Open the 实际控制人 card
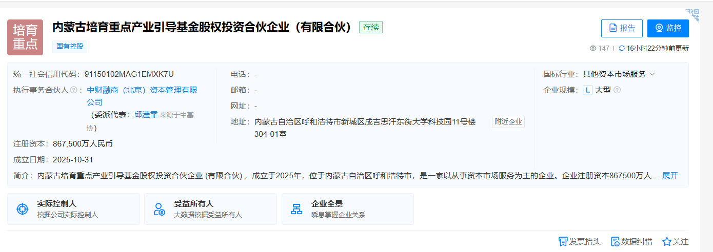The height and width of the screenshot is (252, 713). 73,209
